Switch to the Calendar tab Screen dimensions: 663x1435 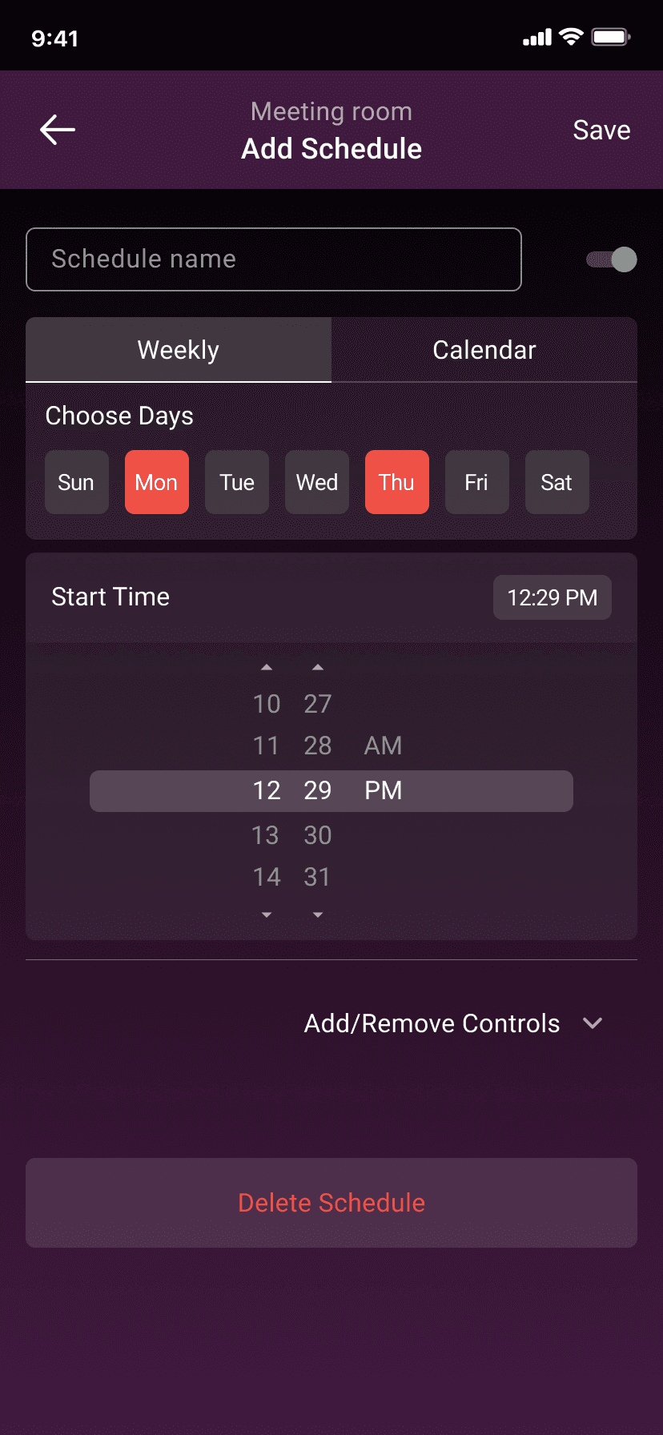[x=484, y=350]
